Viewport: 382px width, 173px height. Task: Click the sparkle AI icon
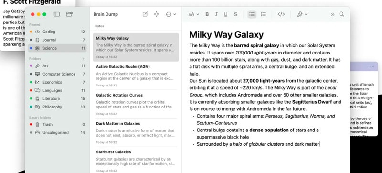pyautogui.click(x=157, y=14)
